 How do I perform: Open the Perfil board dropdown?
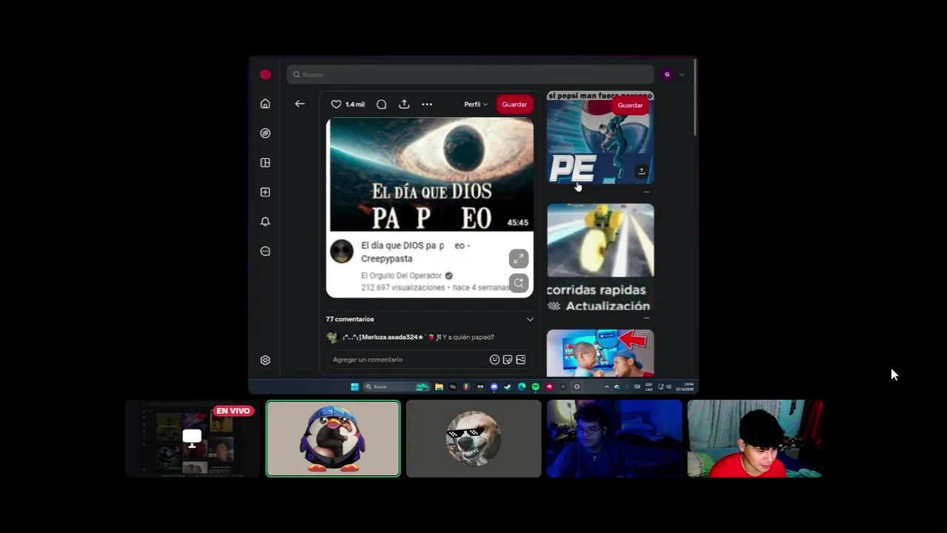476,104
